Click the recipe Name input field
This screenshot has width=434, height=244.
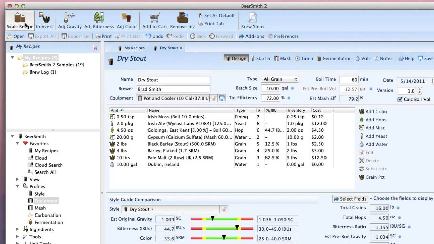click(173, 80)
